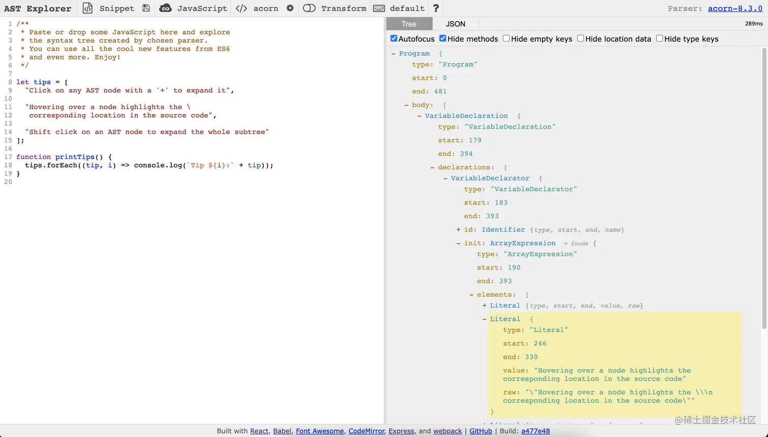Click the tree panel vertical scrollbar

click(x=764, y=188)
